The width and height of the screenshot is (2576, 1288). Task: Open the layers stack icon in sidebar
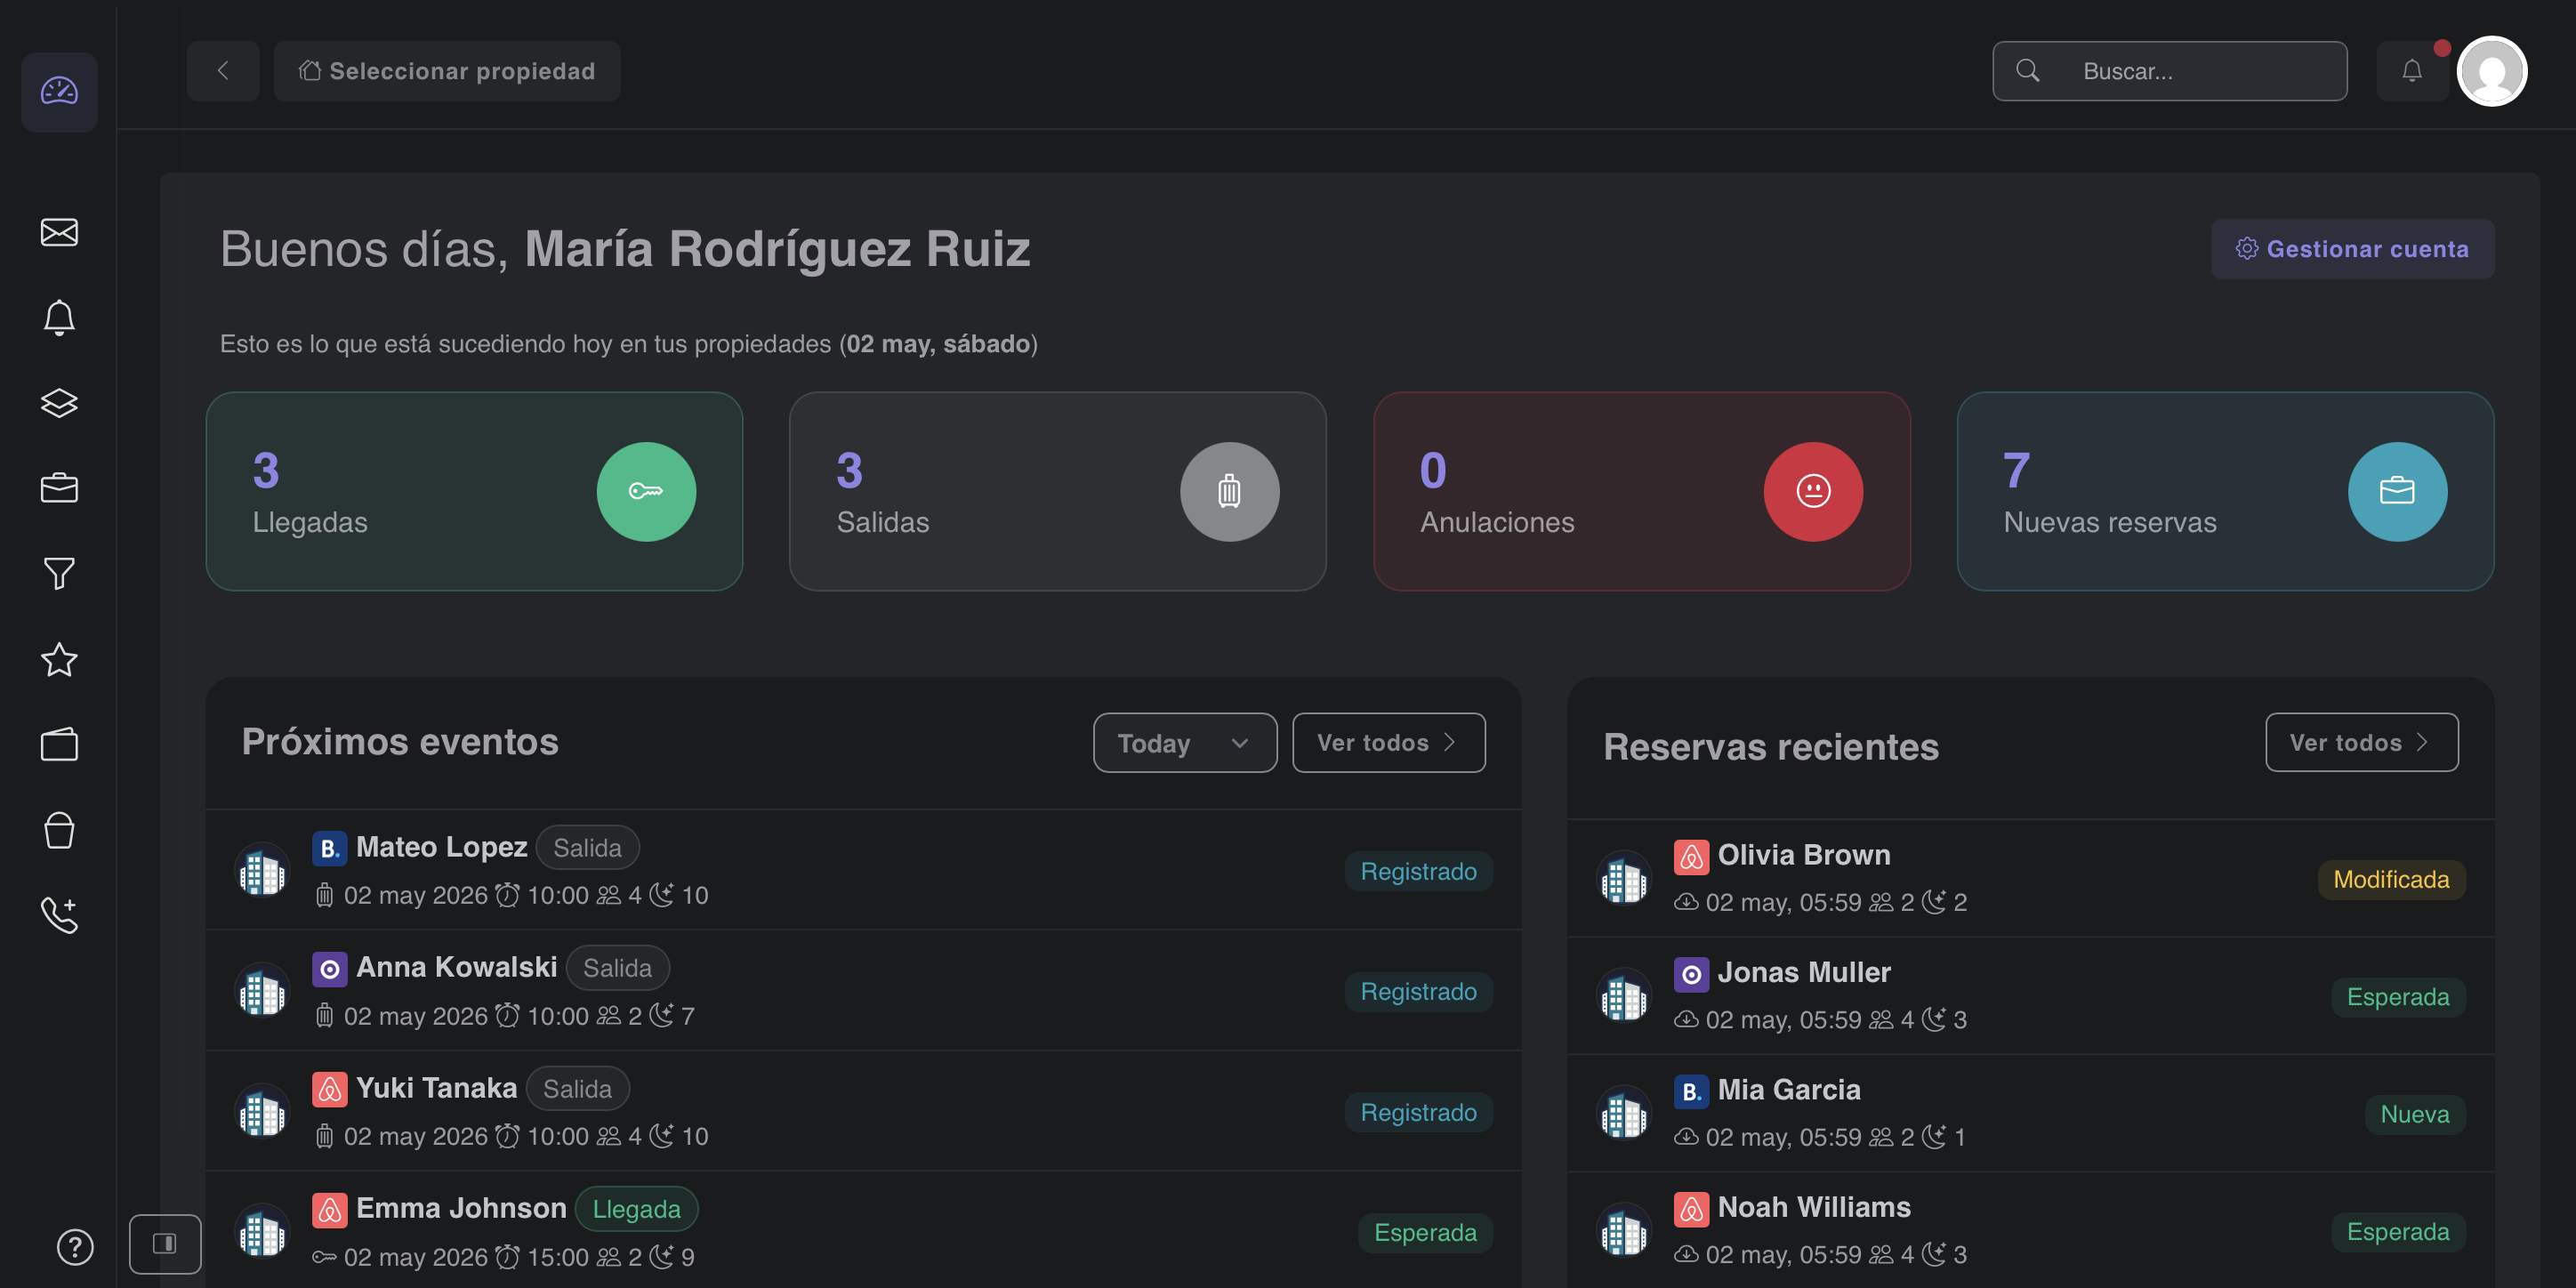click(59, 403)
